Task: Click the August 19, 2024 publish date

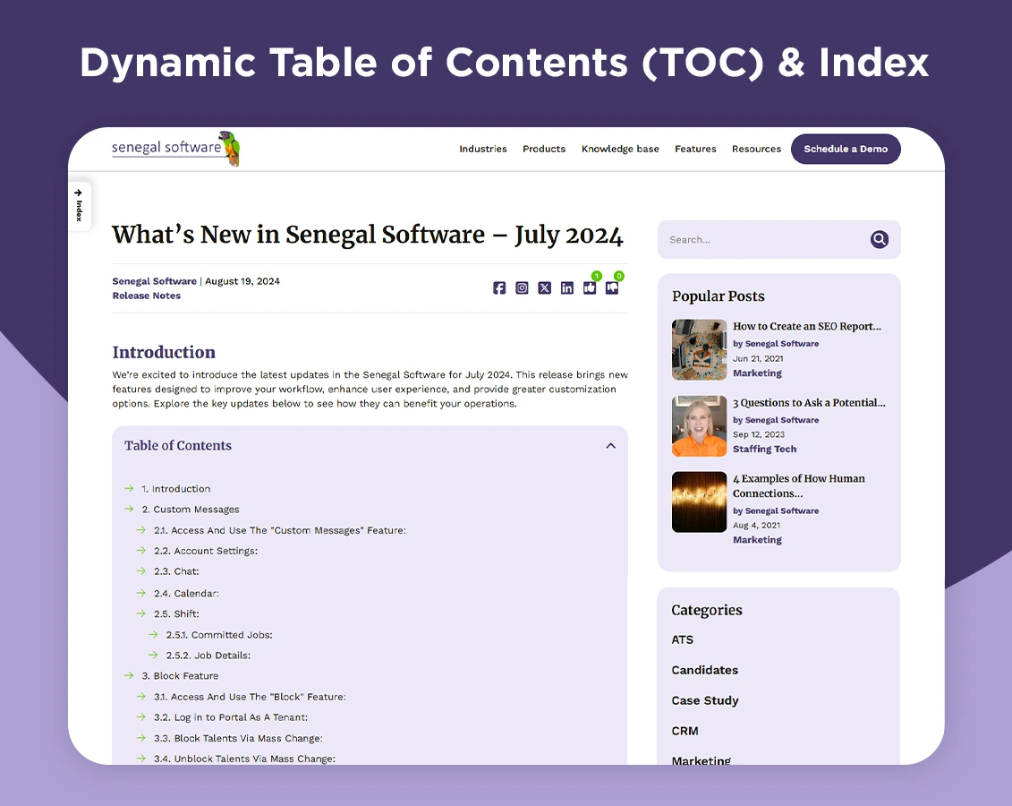Action: (242, 281)
